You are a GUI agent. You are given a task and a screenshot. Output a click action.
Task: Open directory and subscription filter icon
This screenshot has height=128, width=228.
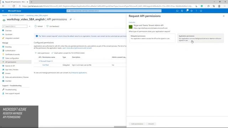182,11
